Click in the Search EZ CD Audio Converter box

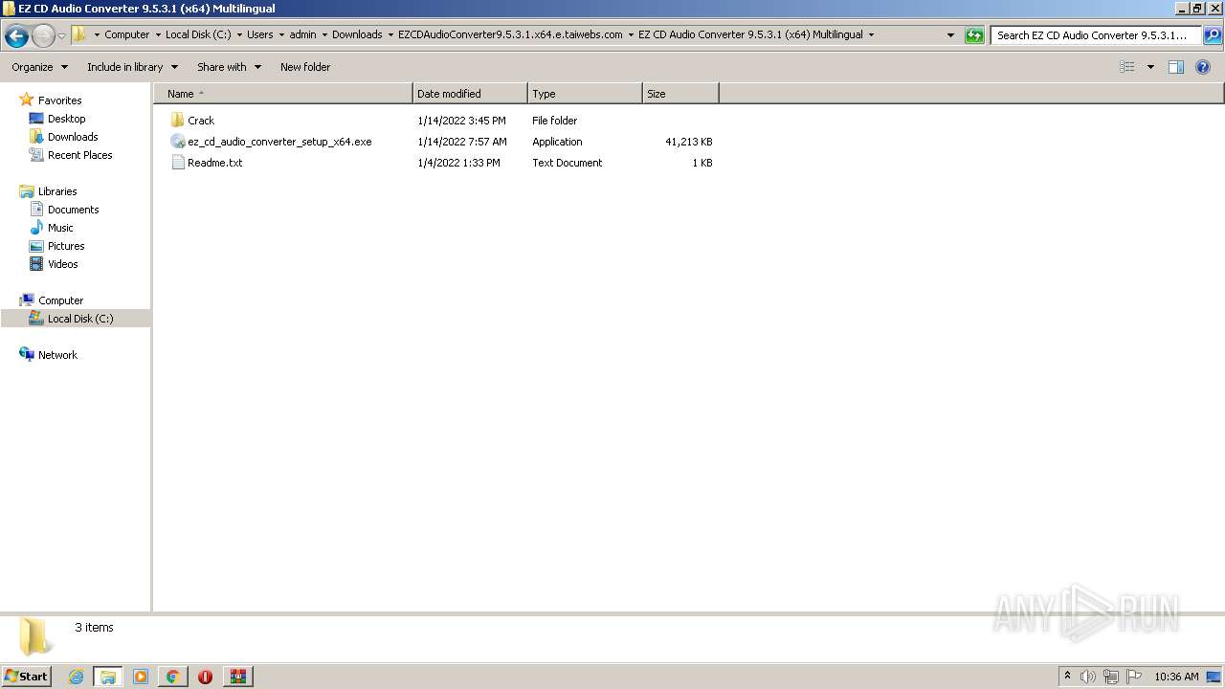click(1096, 35)
